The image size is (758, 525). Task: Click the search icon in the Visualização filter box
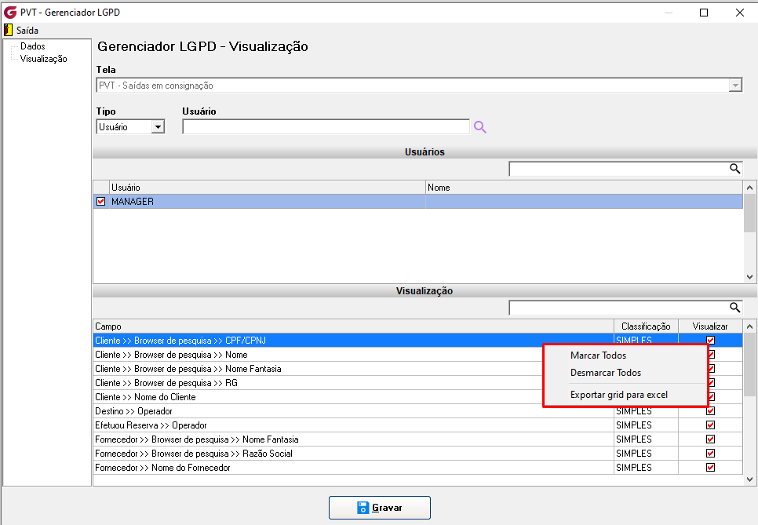click(x=734, y=308)
